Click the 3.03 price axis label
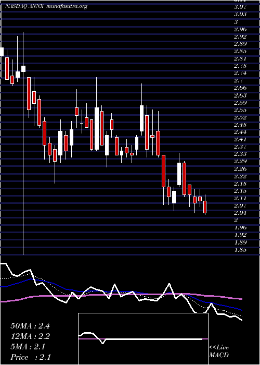Image resolution: width=260 pixels, height=365 pixels. pyautogui.click(x=241, y=14)
